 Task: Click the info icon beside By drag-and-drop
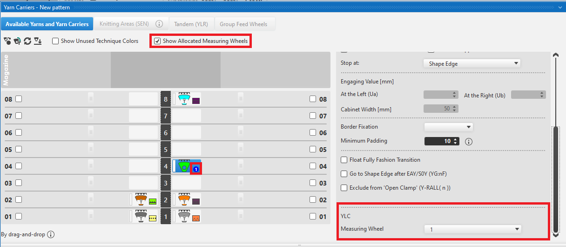[x=51, y=234]
